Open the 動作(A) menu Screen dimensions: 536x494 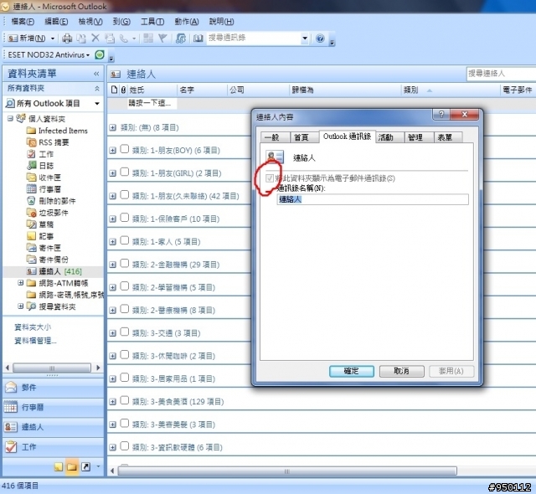187,22
